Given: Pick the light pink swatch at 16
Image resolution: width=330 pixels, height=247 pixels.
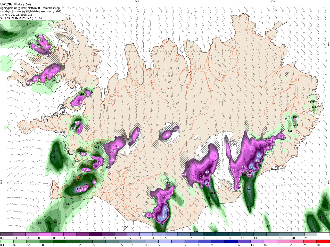Looking at the screenshot, I should coord(270,242).
